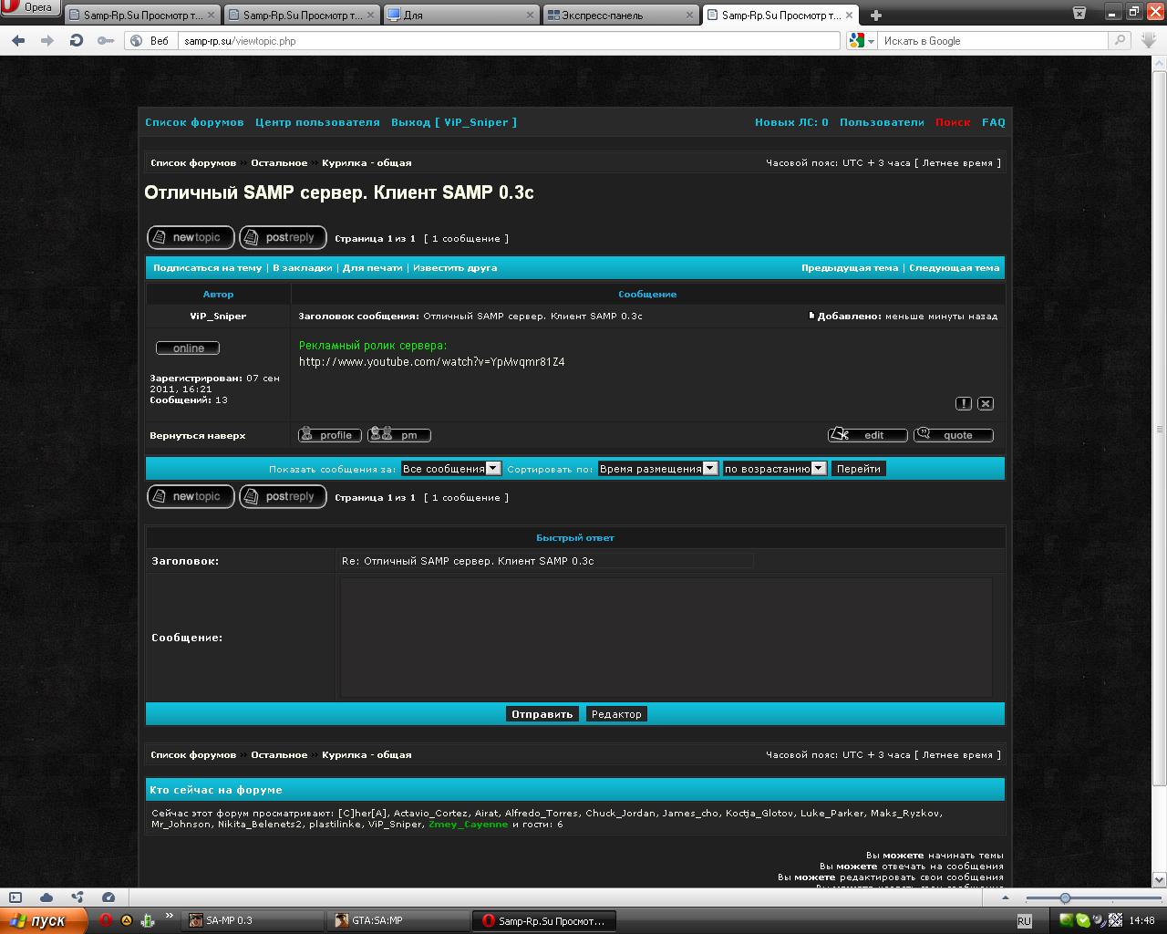Click the 'quote' post button
1167x934 pixels.
[954, 435]
